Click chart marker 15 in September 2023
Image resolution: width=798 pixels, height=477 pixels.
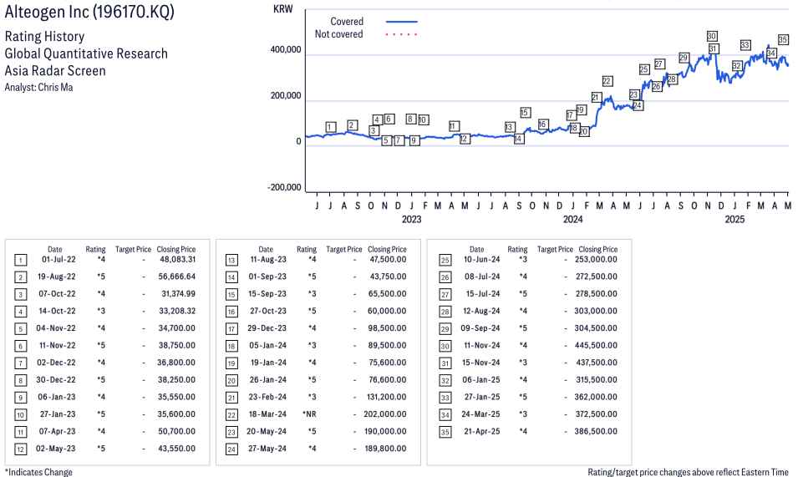point(526,113)
